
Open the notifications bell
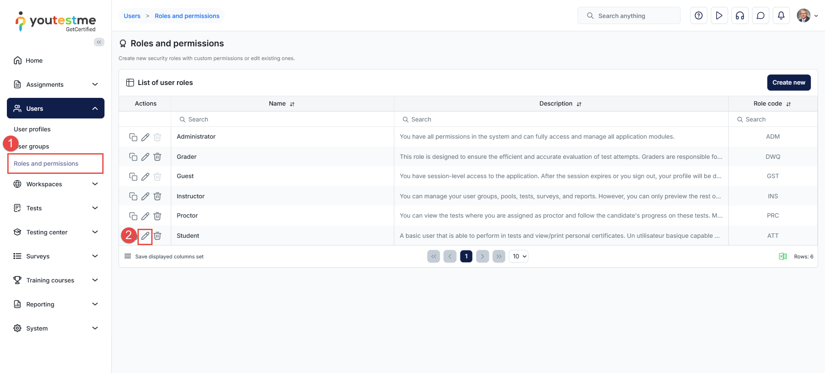pos(781,16)
